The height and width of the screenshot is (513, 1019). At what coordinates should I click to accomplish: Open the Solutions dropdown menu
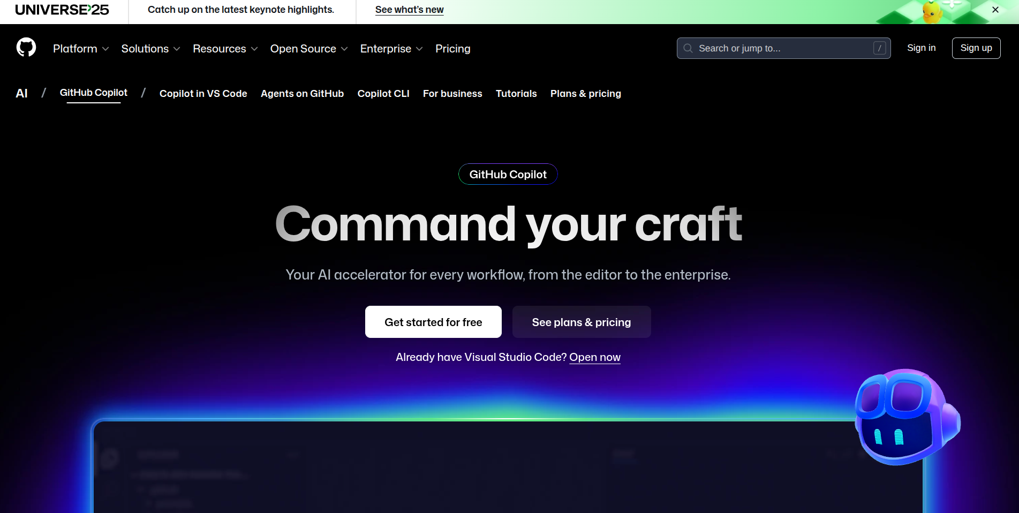coord(150,49)
